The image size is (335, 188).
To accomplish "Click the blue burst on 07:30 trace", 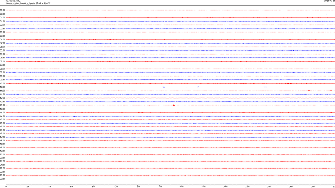I will point(244,65).
